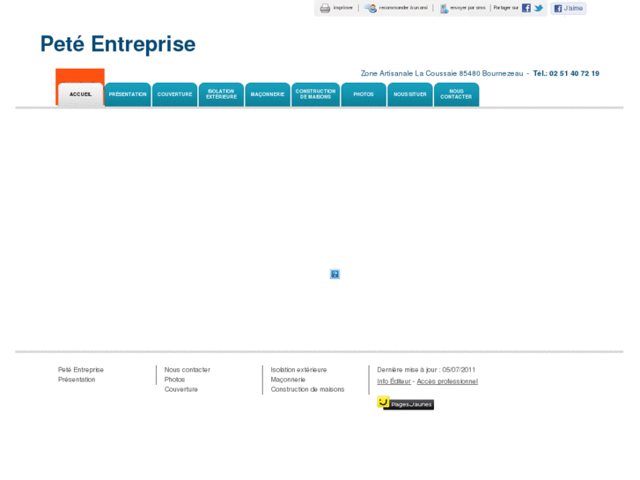This screenshot has width=640, height=480.
Task: Open Construction de Maisons tab
Action: (315, 94)
